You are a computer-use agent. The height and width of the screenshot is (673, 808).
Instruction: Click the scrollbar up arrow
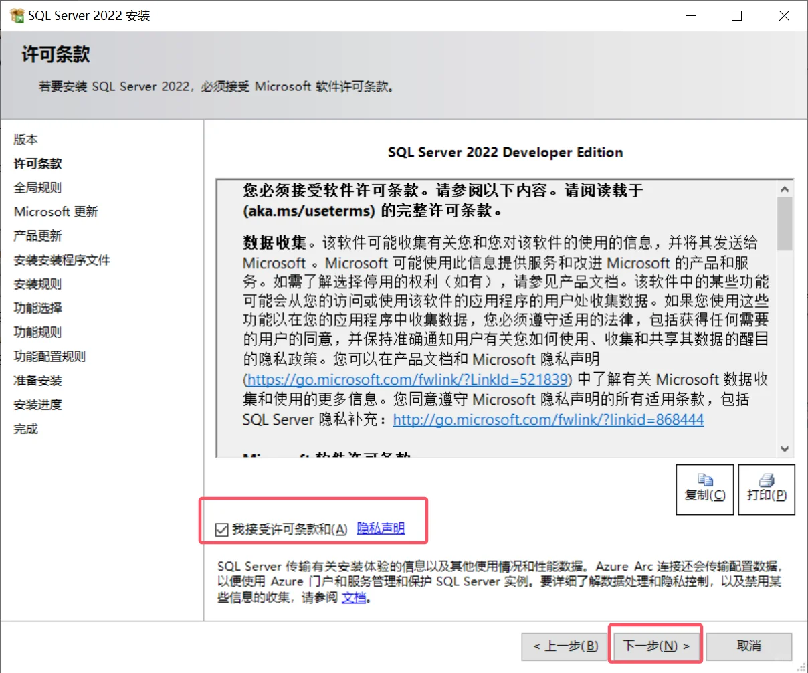coord(784,188)
